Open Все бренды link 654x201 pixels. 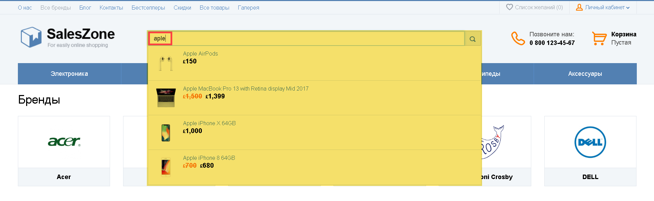(55, 8)
